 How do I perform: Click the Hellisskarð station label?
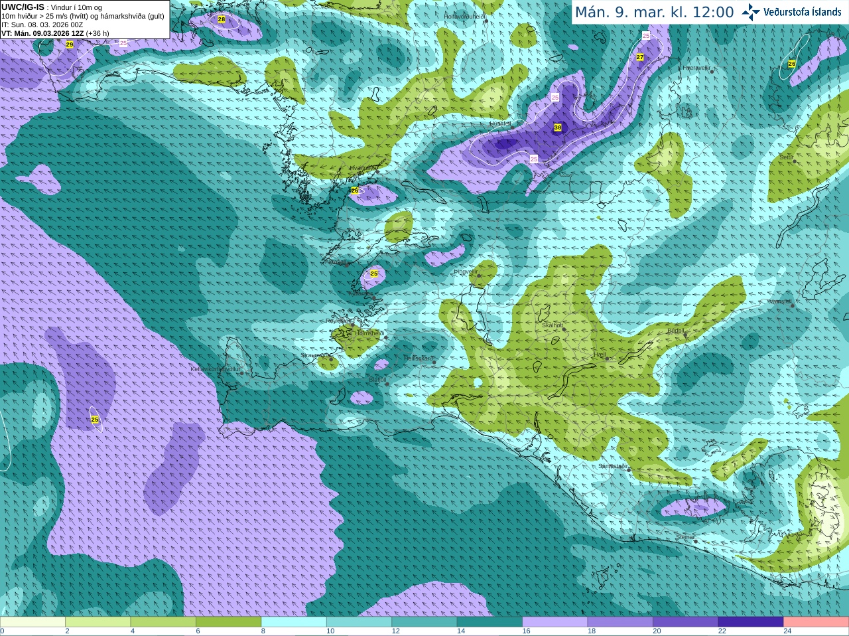click(x=419, y=358)
